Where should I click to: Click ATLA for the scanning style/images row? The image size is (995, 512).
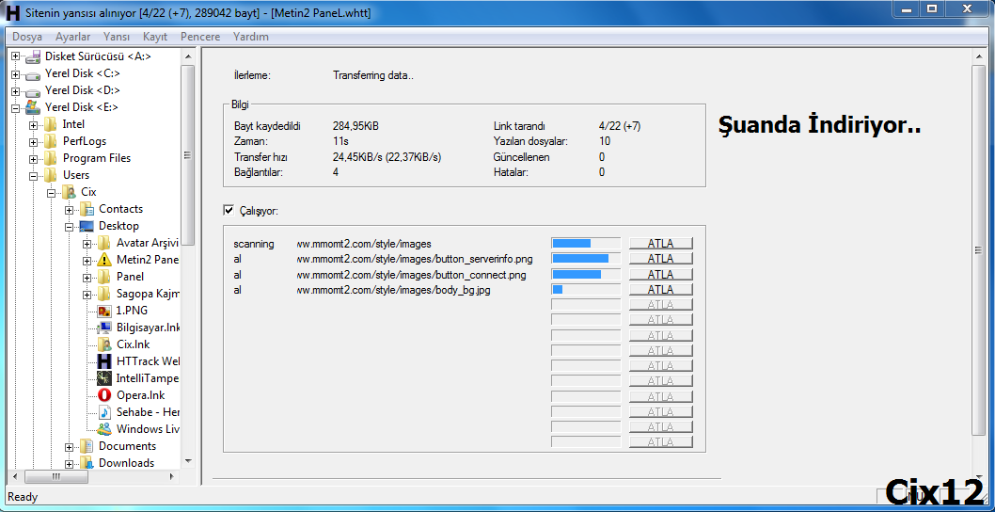tap(660, 244)
